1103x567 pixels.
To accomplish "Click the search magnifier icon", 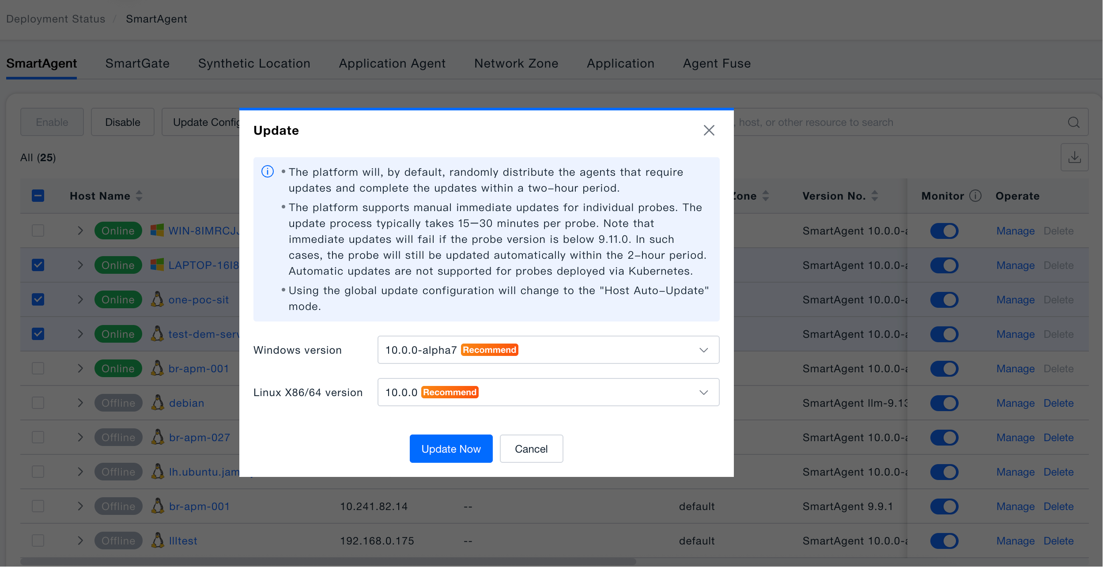I will pos(1074,122).
